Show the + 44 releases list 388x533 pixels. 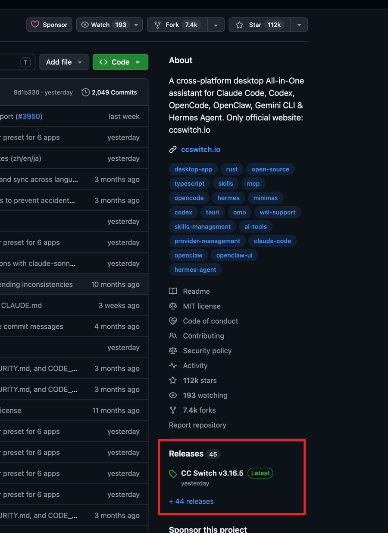coord(191,501)
